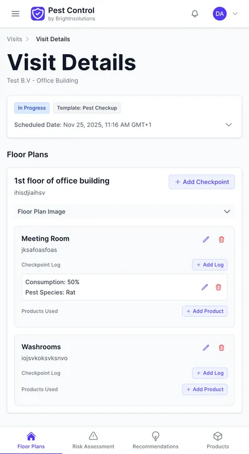Click the Pest Control shield logo
249x454 pixels.
pyautogui.click(x=38, y=14)
